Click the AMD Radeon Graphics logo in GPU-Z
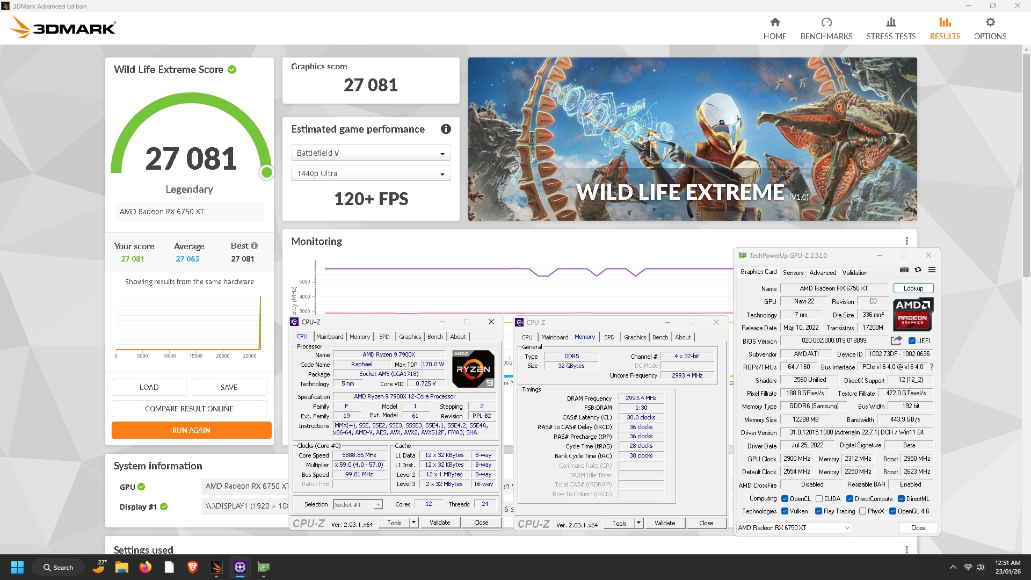The height and width of the screenshot is (580, 1031). (x=913, y=314)
